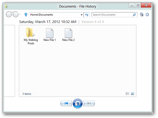Go to File History home
This screenshot has width=158, height=118.
[142, 15]
